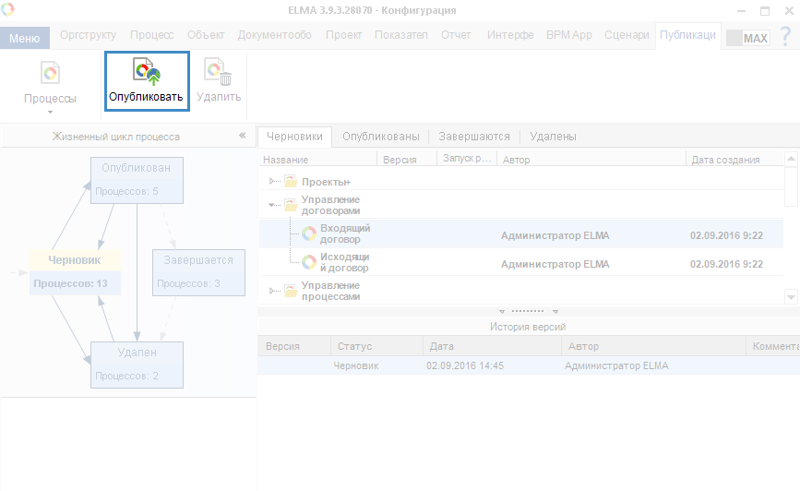Open the Меню button
The width and height of the screenshot is (800, 491).
tap(25, 38)
